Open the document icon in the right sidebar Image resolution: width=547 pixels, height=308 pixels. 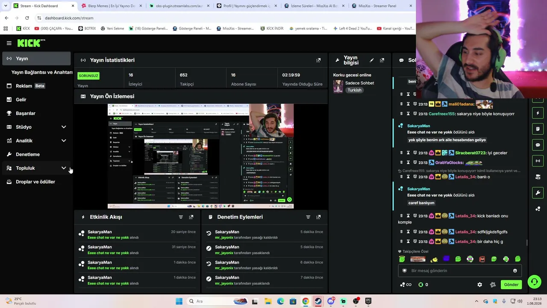click(x=538, y=129)
